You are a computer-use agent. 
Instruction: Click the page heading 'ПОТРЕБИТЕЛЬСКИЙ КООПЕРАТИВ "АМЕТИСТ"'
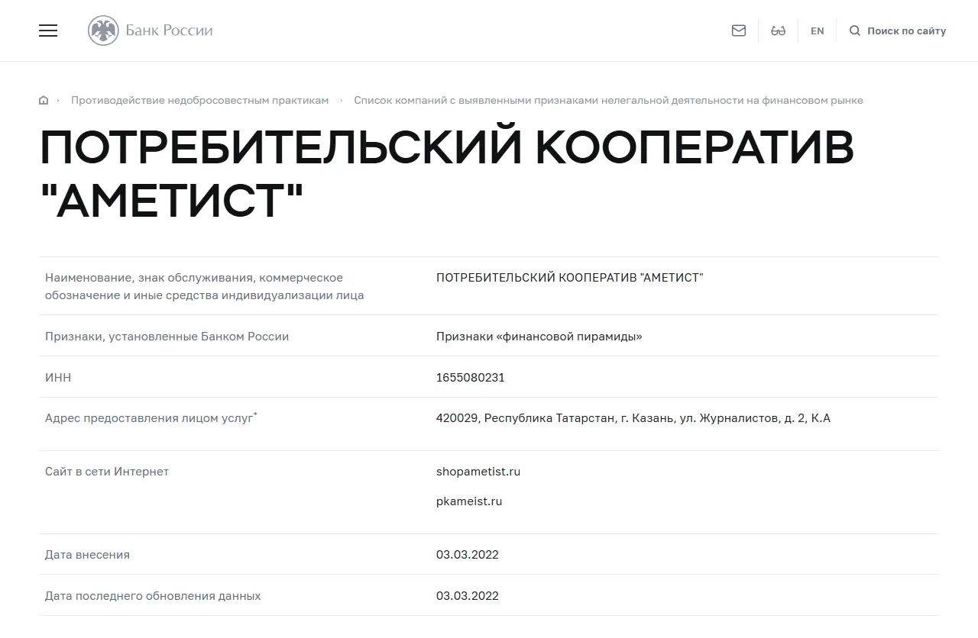point(447,174)
